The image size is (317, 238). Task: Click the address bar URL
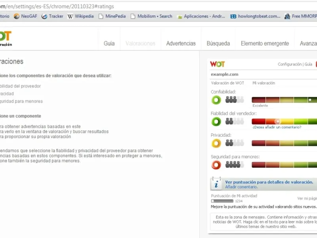[57, 6]
